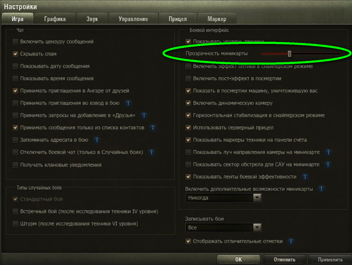This screenshot has height=265, width=352.
Task: Toggle vehicle markers on score panel
Action: 188,140
